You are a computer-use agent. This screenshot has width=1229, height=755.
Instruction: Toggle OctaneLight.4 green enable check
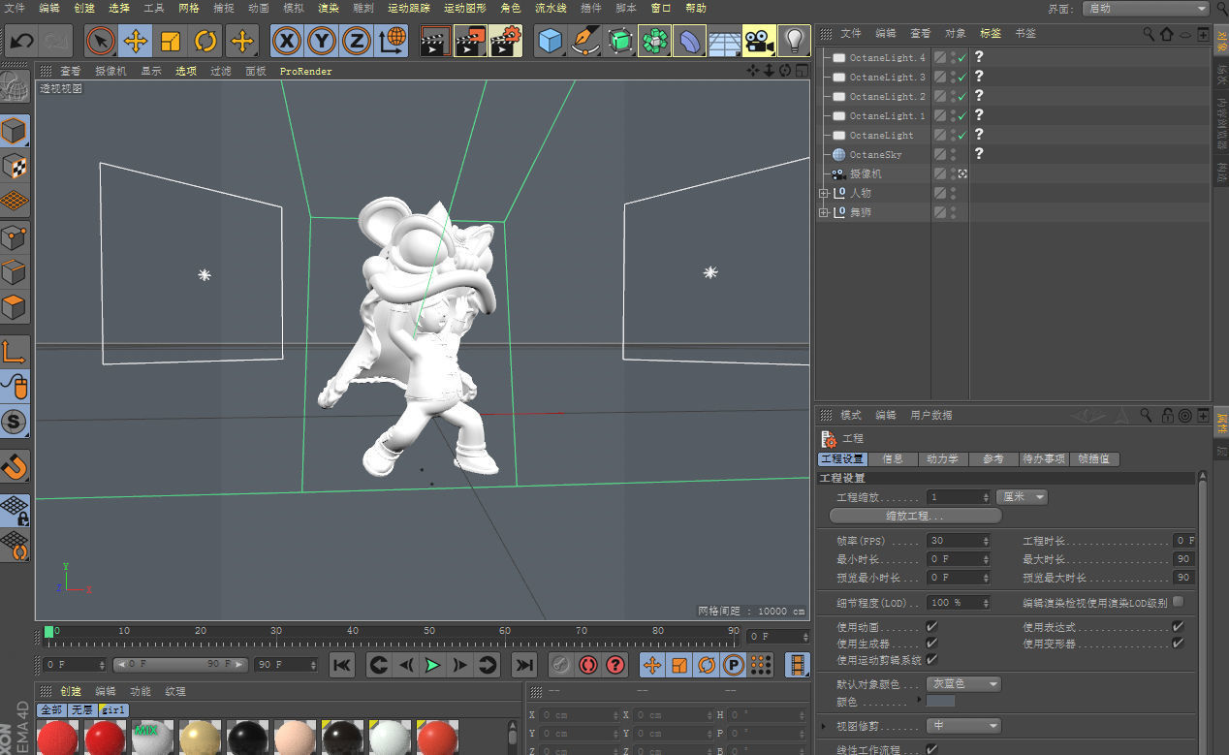coord(961,58)
